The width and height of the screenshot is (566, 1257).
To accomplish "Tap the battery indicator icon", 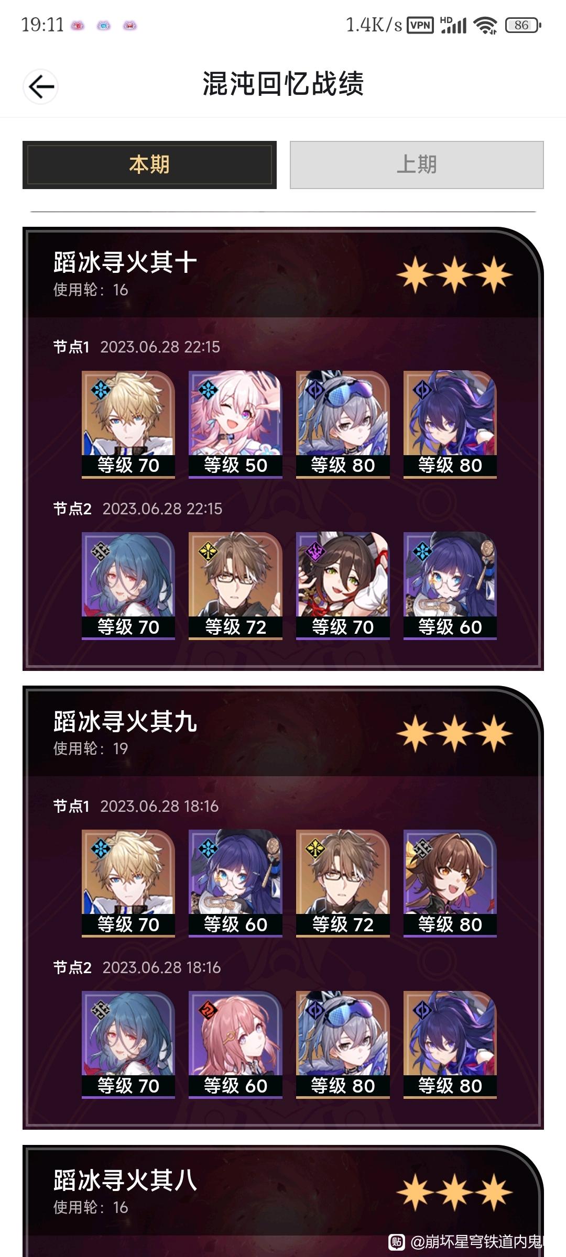I will [x=523, y=25].
